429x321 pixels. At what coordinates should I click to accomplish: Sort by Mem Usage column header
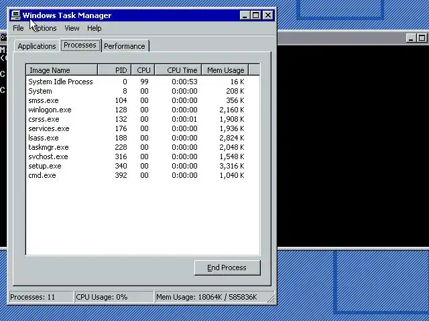tap(225, 70)
